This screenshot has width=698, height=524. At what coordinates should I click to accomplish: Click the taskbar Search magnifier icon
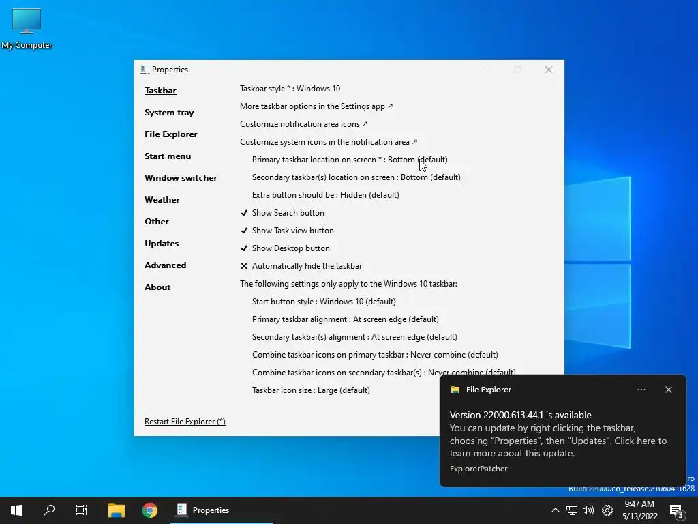pos(49,510)
